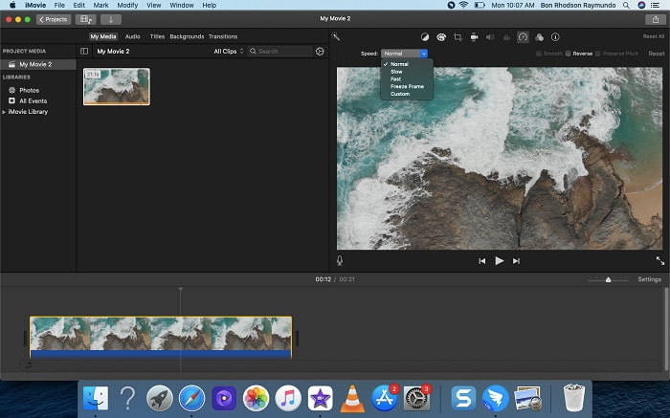Select the cropping tool

(x=458, y=37)
